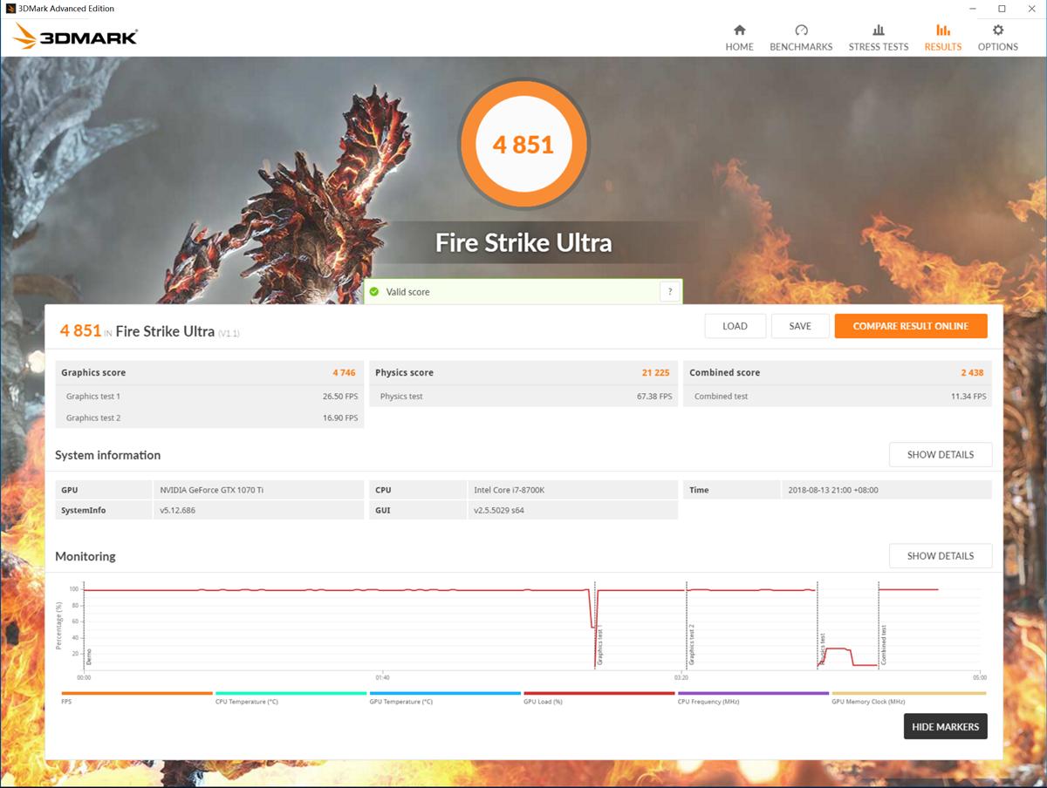
Task: Click the GPU Memory Clock color bar
Action: [x=907, y=694]
